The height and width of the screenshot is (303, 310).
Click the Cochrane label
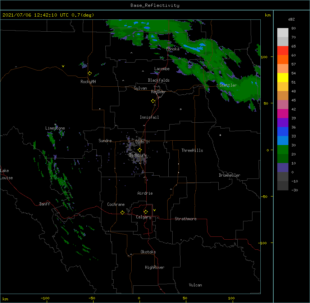click(x=116, y=204)
